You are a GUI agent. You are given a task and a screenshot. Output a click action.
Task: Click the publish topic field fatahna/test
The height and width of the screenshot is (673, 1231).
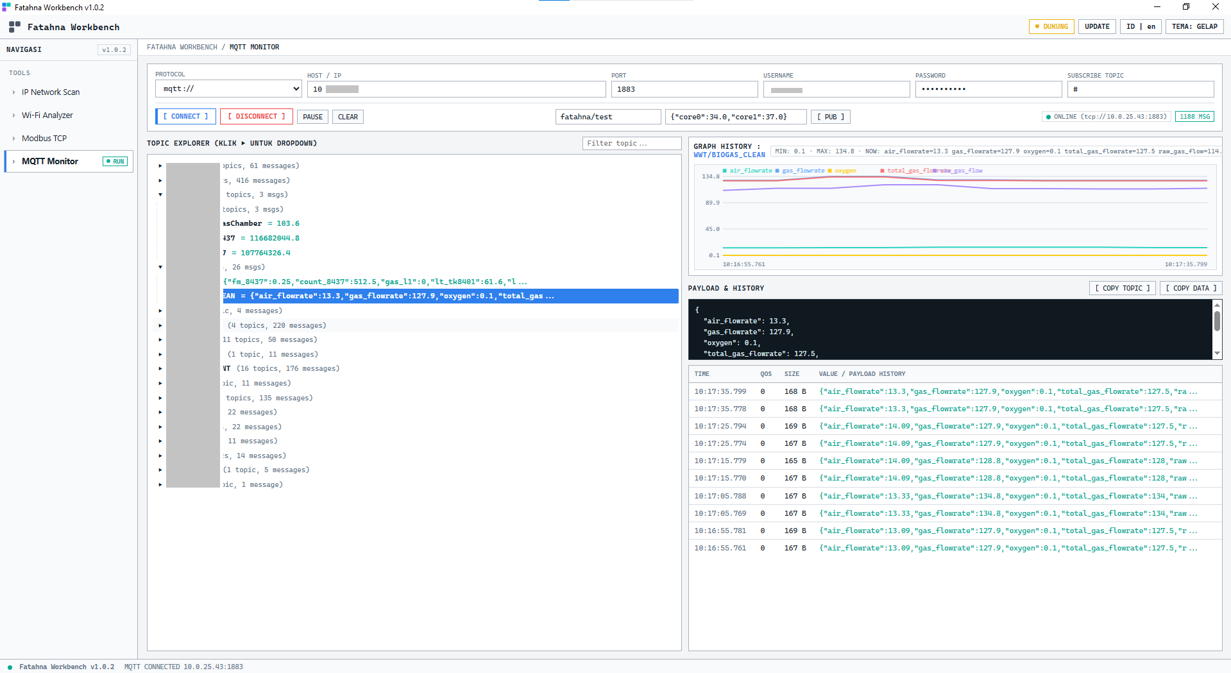[x=608, y=117]
